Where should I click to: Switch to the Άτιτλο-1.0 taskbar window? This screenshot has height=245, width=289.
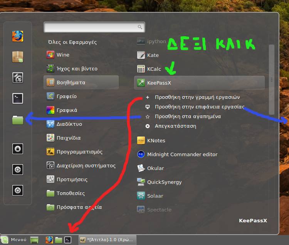pyautogui.click(x=108, y=240)
